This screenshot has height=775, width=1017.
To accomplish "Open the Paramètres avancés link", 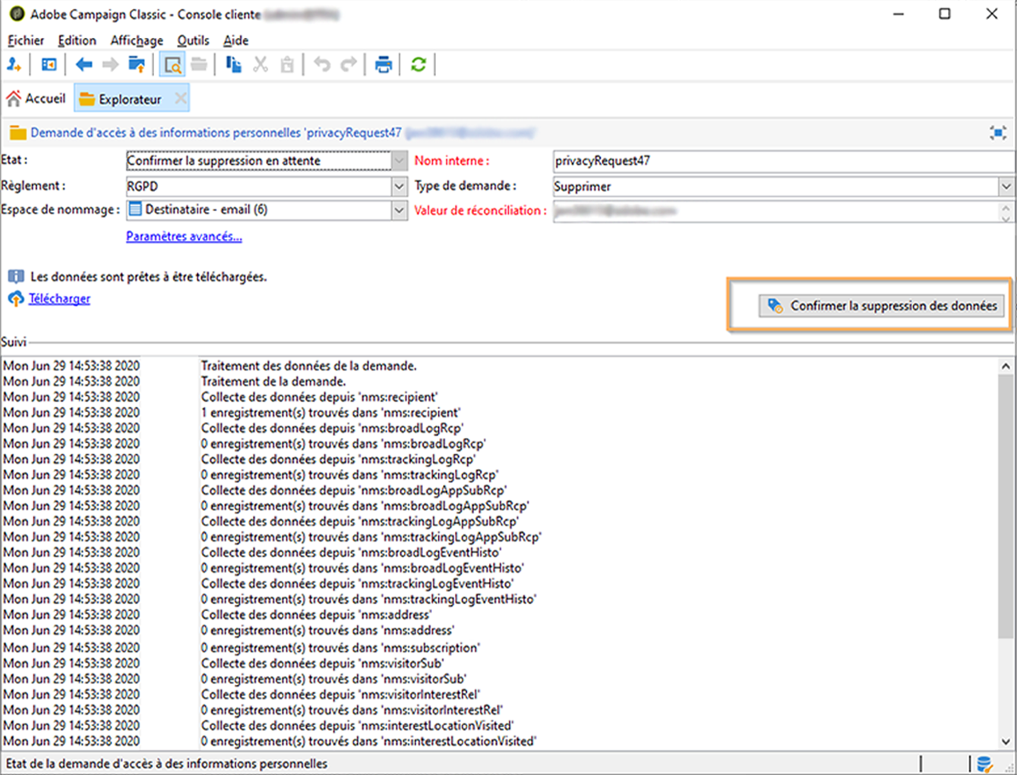I will [x=184, y=237].
